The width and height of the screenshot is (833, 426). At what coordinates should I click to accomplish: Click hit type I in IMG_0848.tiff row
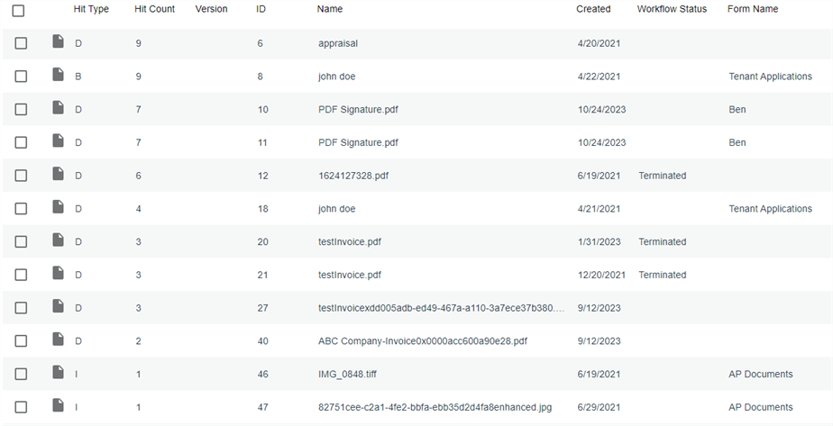point(76,374)
